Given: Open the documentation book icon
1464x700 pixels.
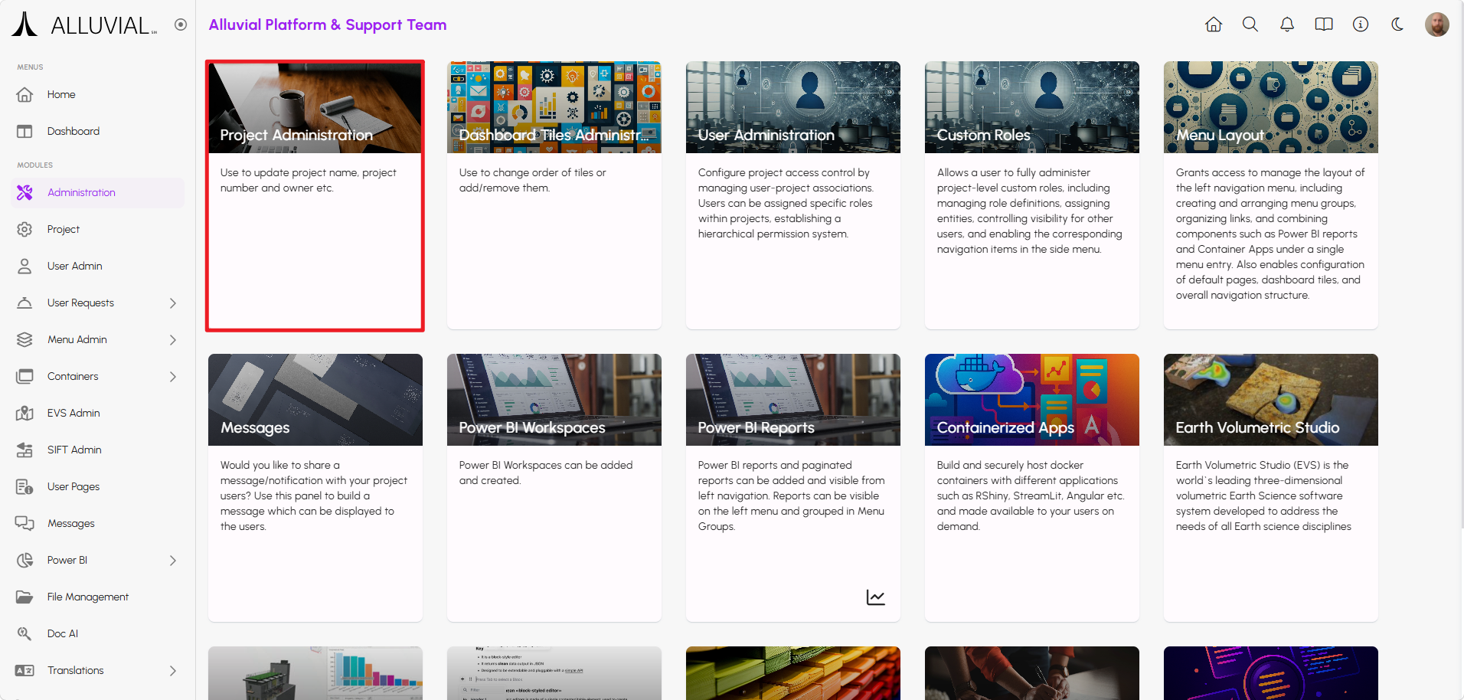Looking at the screenshot, I should 1324,25.
